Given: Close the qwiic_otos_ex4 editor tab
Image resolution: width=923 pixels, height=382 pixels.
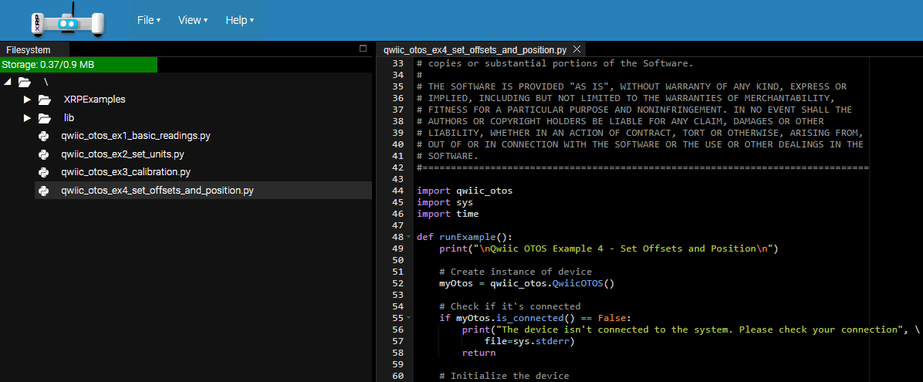Looking at the screenshot, I should coord(577,49).
